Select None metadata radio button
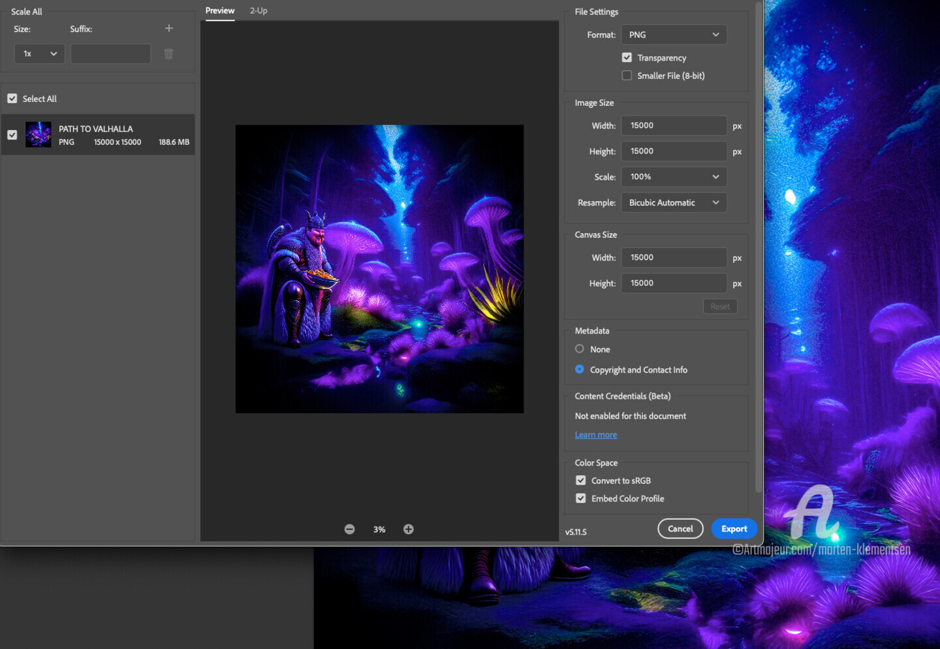 (580, 349)
